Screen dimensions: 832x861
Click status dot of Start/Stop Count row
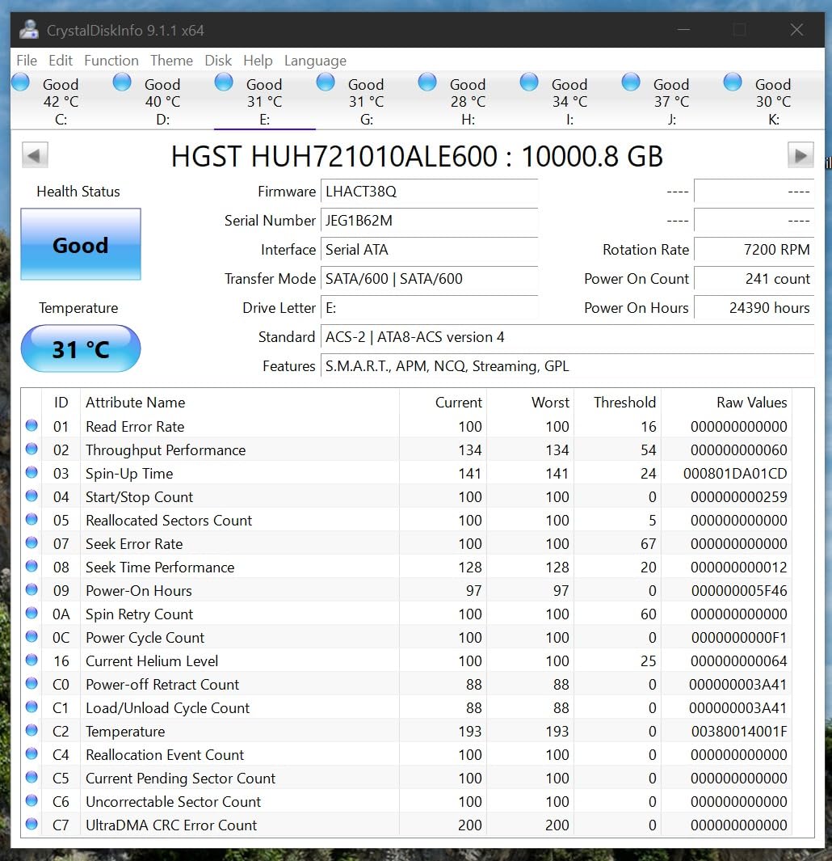coord(32,496)
